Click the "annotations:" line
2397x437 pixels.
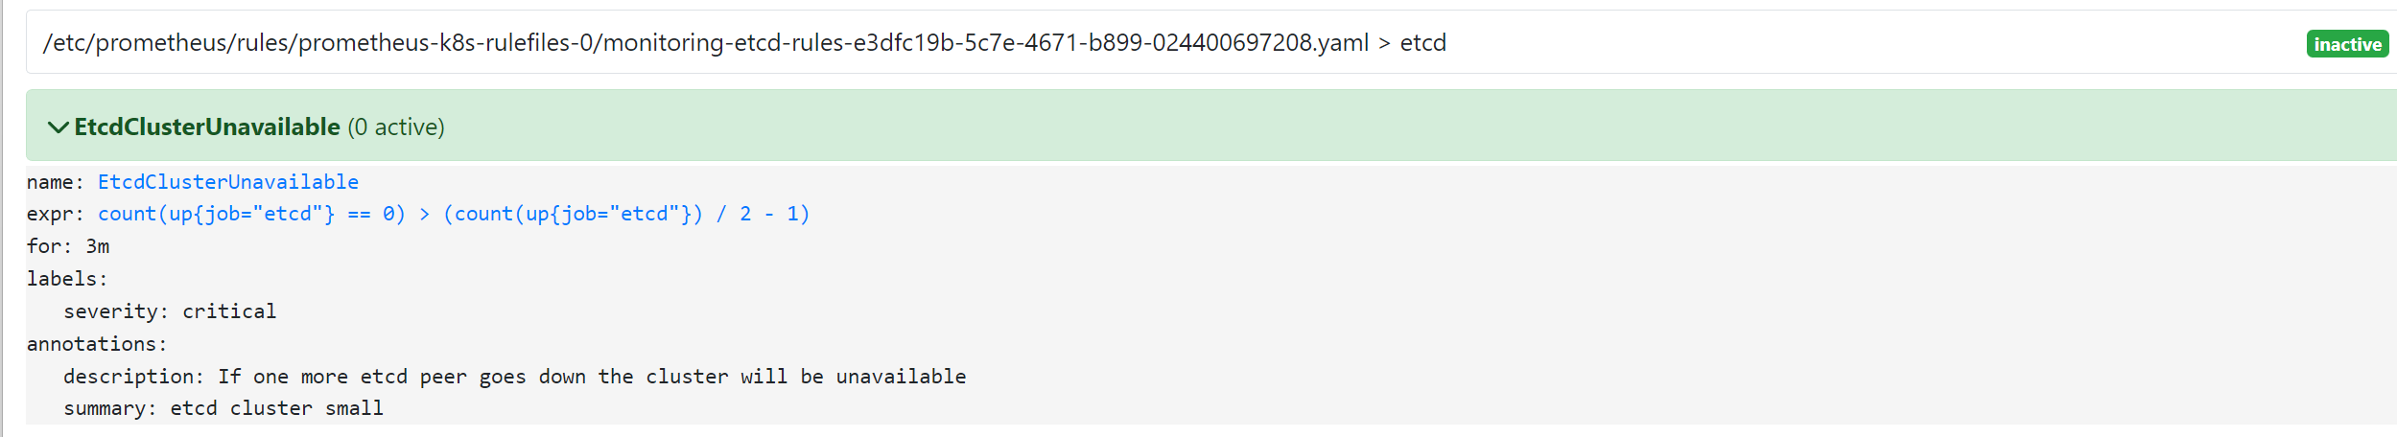(97, 344)
